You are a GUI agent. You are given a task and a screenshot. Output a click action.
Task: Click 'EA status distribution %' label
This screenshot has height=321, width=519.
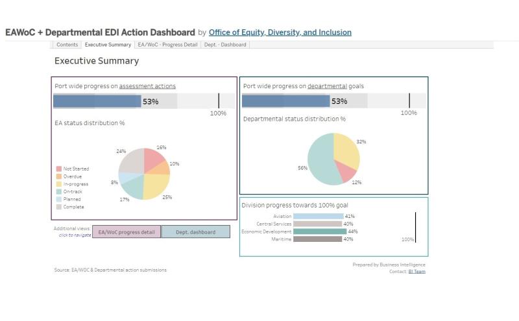(90, 123)
